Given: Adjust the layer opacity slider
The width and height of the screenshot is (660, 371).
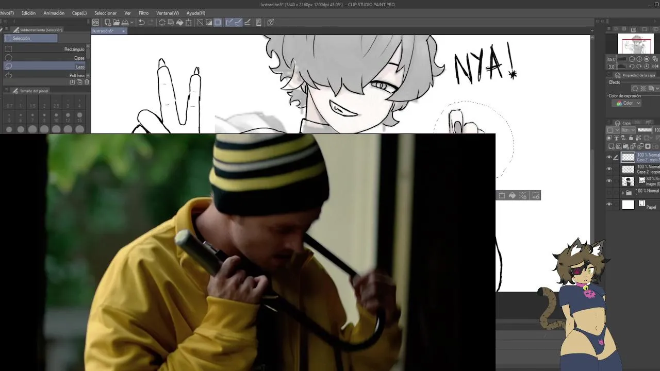Looking at the screenshot, I should click(x=645, y=130).
